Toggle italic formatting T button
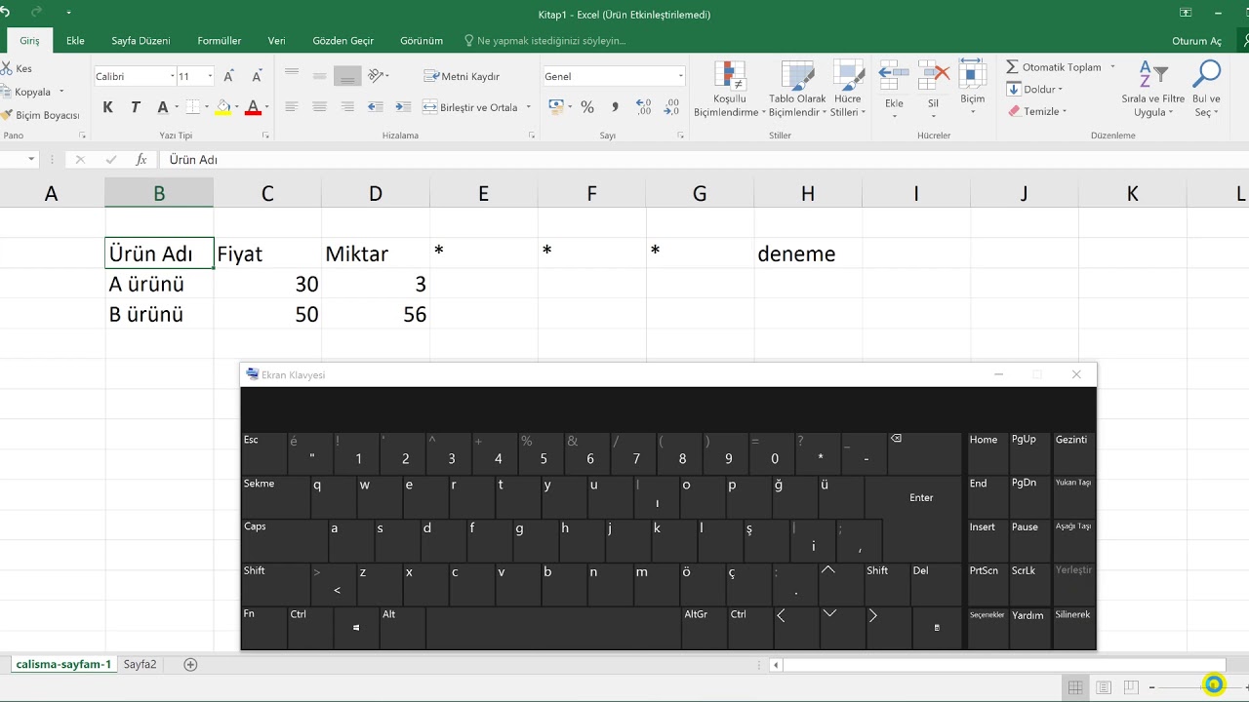Screen dimensions: 1249x702 pos(135,107)
